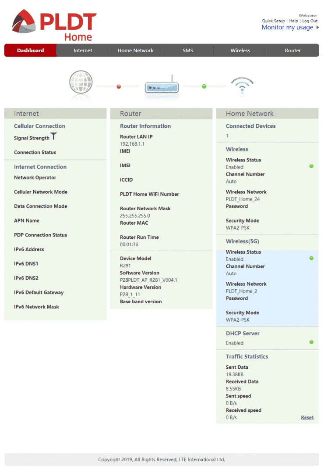Click the Help link

click(x=293, y=21)
